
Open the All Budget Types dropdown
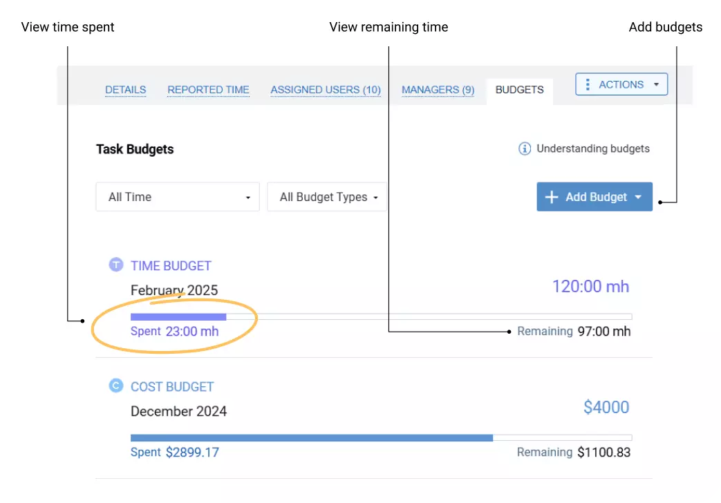click(326, 197)
